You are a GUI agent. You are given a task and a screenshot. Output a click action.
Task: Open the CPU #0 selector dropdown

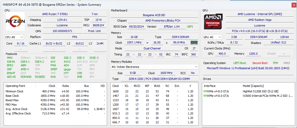[x=14, y=37]
